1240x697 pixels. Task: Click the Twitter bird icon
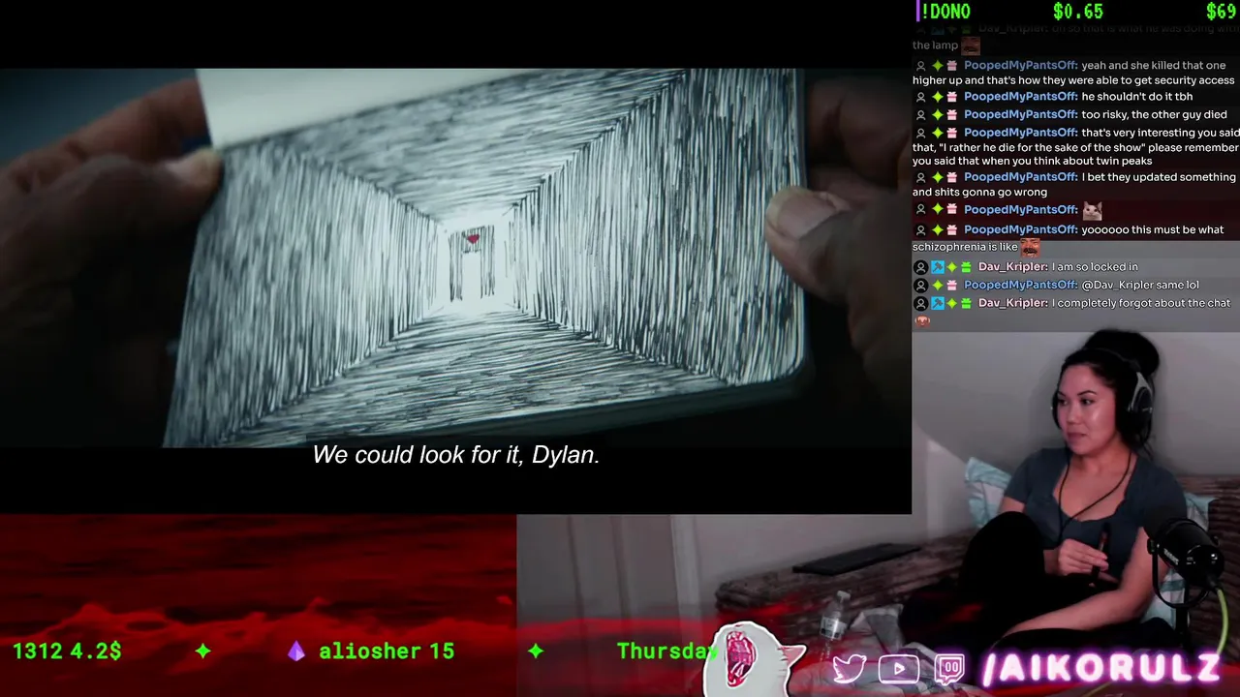coord(850,668)
